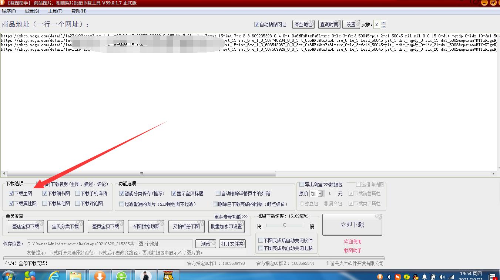This screenshot has height=280, width=500.
Task: Click the 皮肤 number field
Action: (377, 24)
